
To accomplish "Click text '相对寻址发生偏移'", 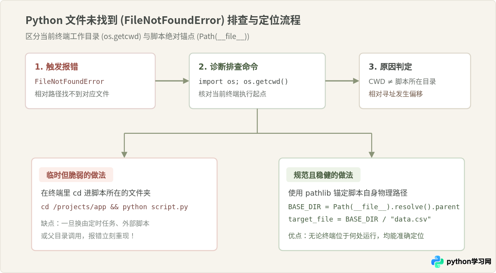I will [396, 94].
